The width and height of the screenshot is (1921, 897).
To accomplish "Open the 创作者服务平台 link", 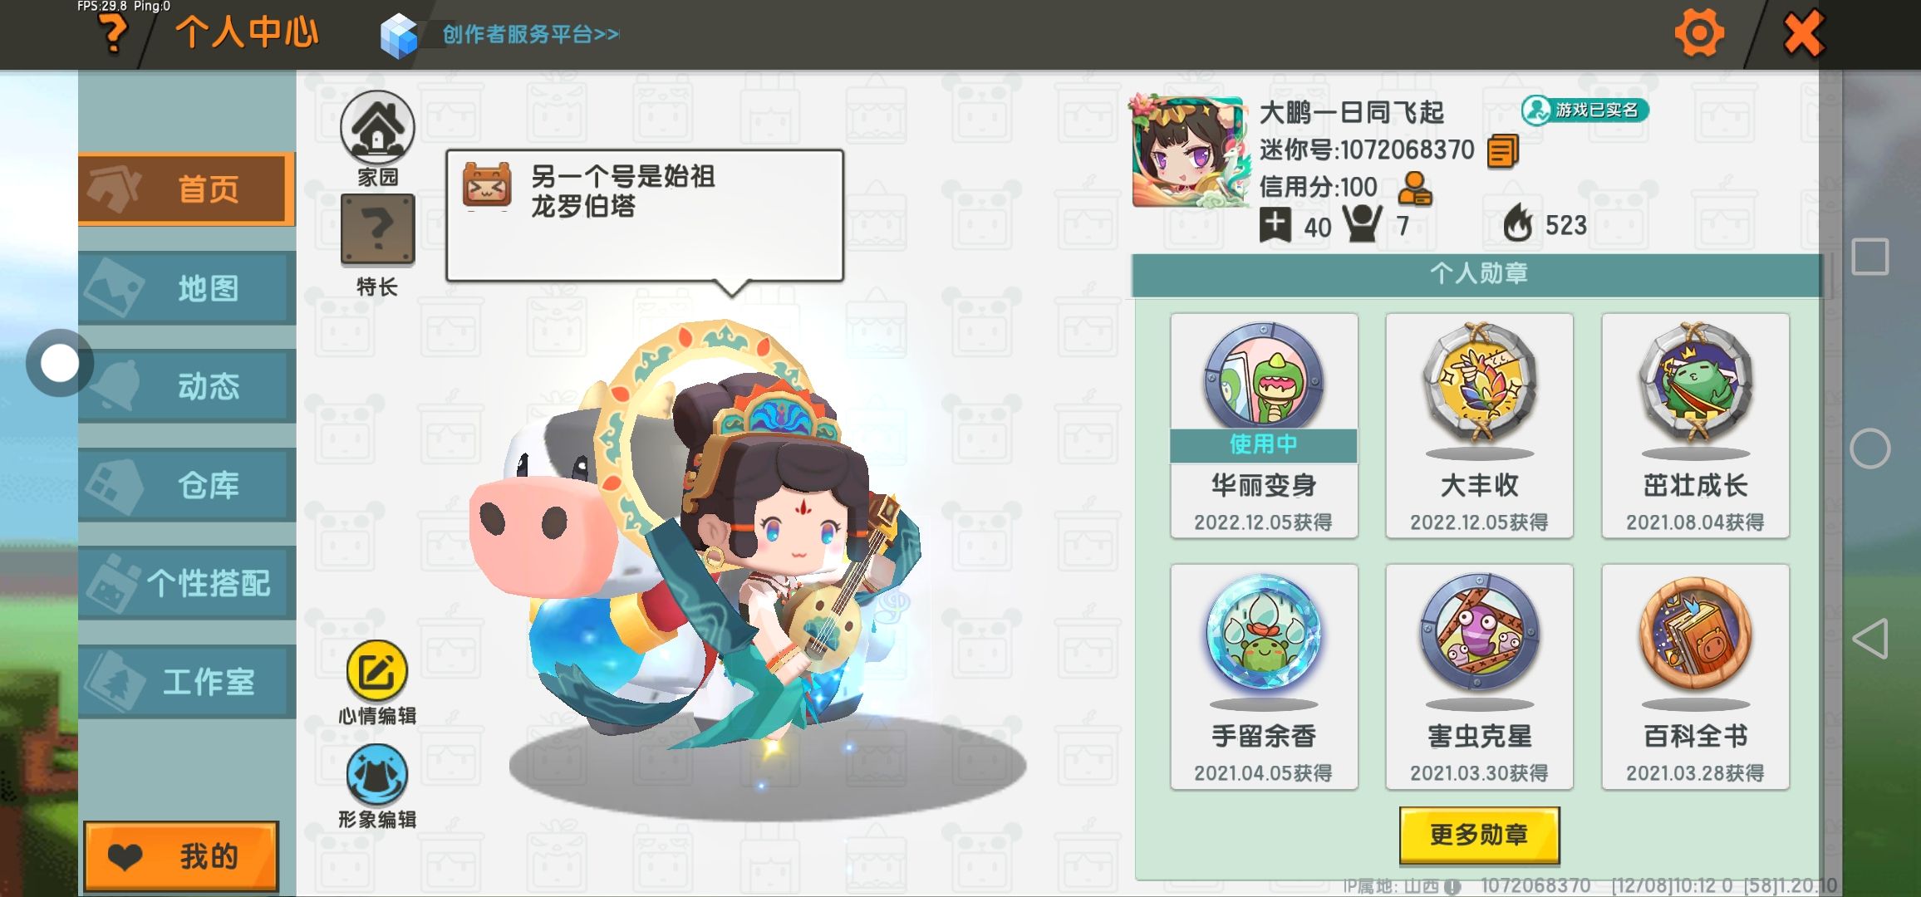I will tap(530, 34).
